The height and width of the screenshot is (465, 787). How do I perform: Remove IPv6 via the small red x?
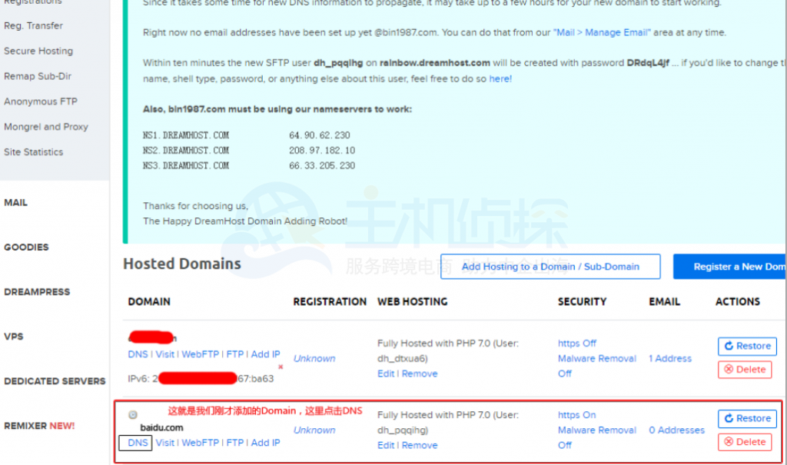[281, 367]
